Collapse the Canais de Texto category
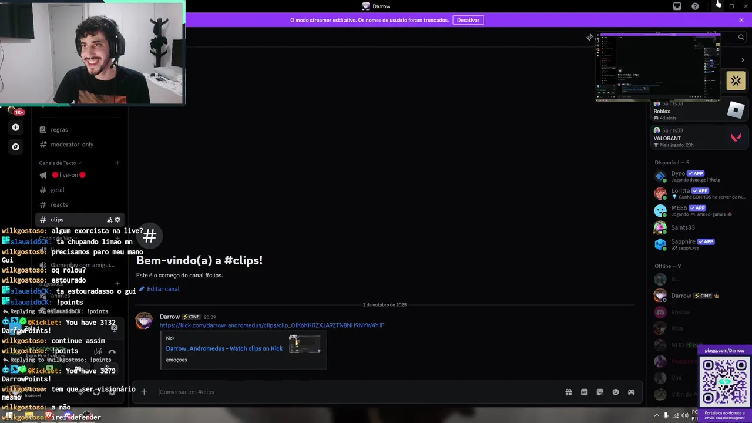This screenshot has height=423, width=752. click(x=60, y=163)
